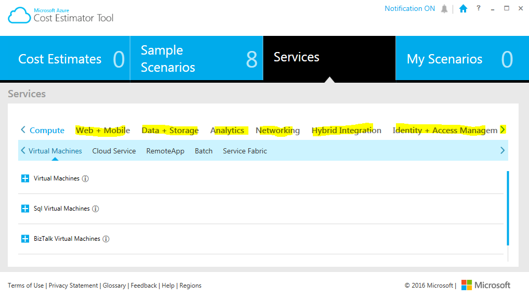Select the Web + Mobile category
This screenshot has width=529, height=298.
[102, 130]
